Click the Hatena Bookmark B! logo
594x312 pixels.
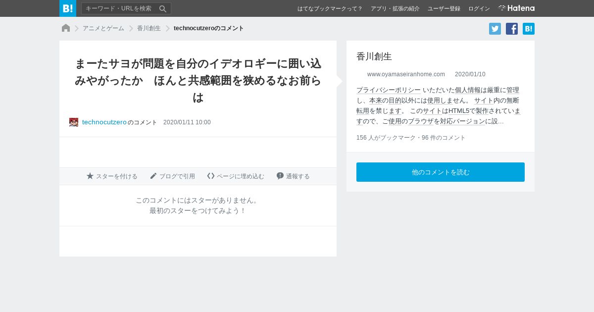(x=68, y=8)
